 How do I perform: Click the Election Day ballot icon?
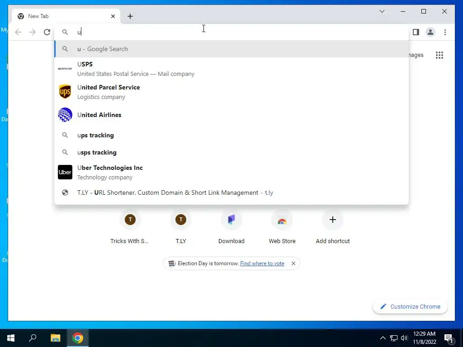pos(171,263)
